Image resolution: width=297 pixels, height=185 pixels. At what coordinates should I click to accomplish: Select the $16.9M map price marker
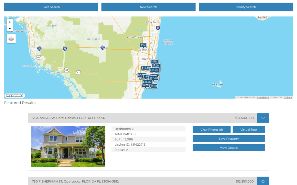click(x=147, y=82)
